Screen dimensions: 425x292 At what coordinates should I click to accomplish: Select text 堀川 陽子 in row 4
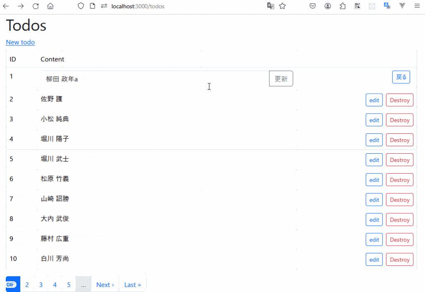[x=55, y=139]
